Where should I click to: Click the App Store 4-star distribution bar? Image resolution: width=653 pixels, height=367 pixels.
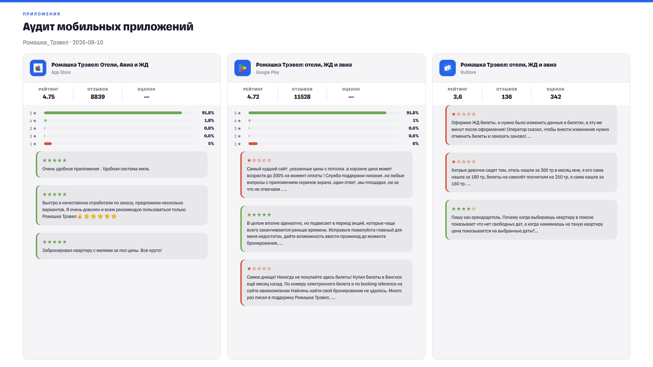[x=119, y=120]
